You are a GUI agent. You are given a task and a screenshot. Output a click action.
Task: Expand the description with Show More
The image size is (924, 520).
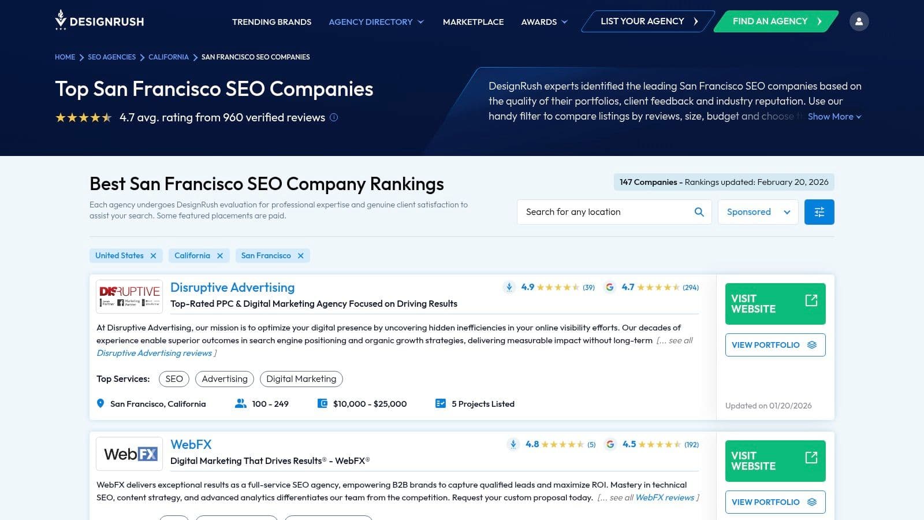[834, 116]
